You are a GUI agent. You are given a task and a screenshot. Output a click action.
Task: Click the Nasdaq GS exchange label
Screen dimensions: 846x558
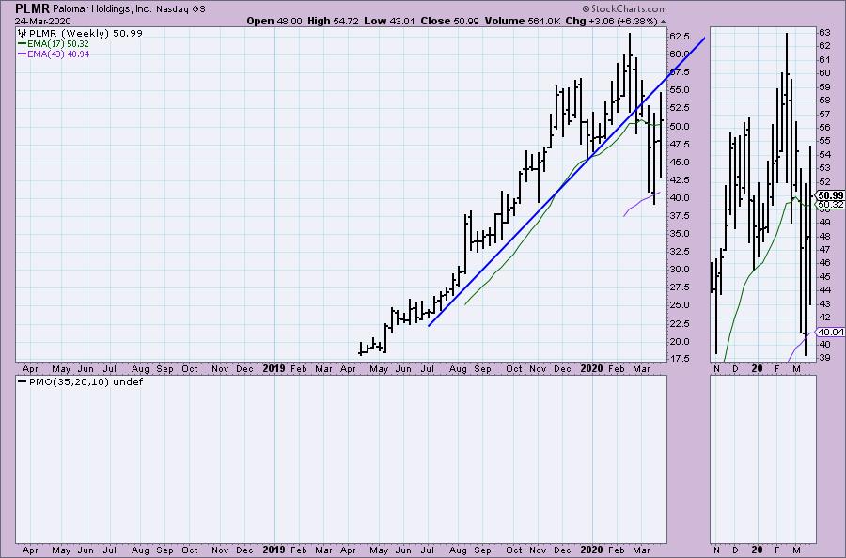coord(180,9)
